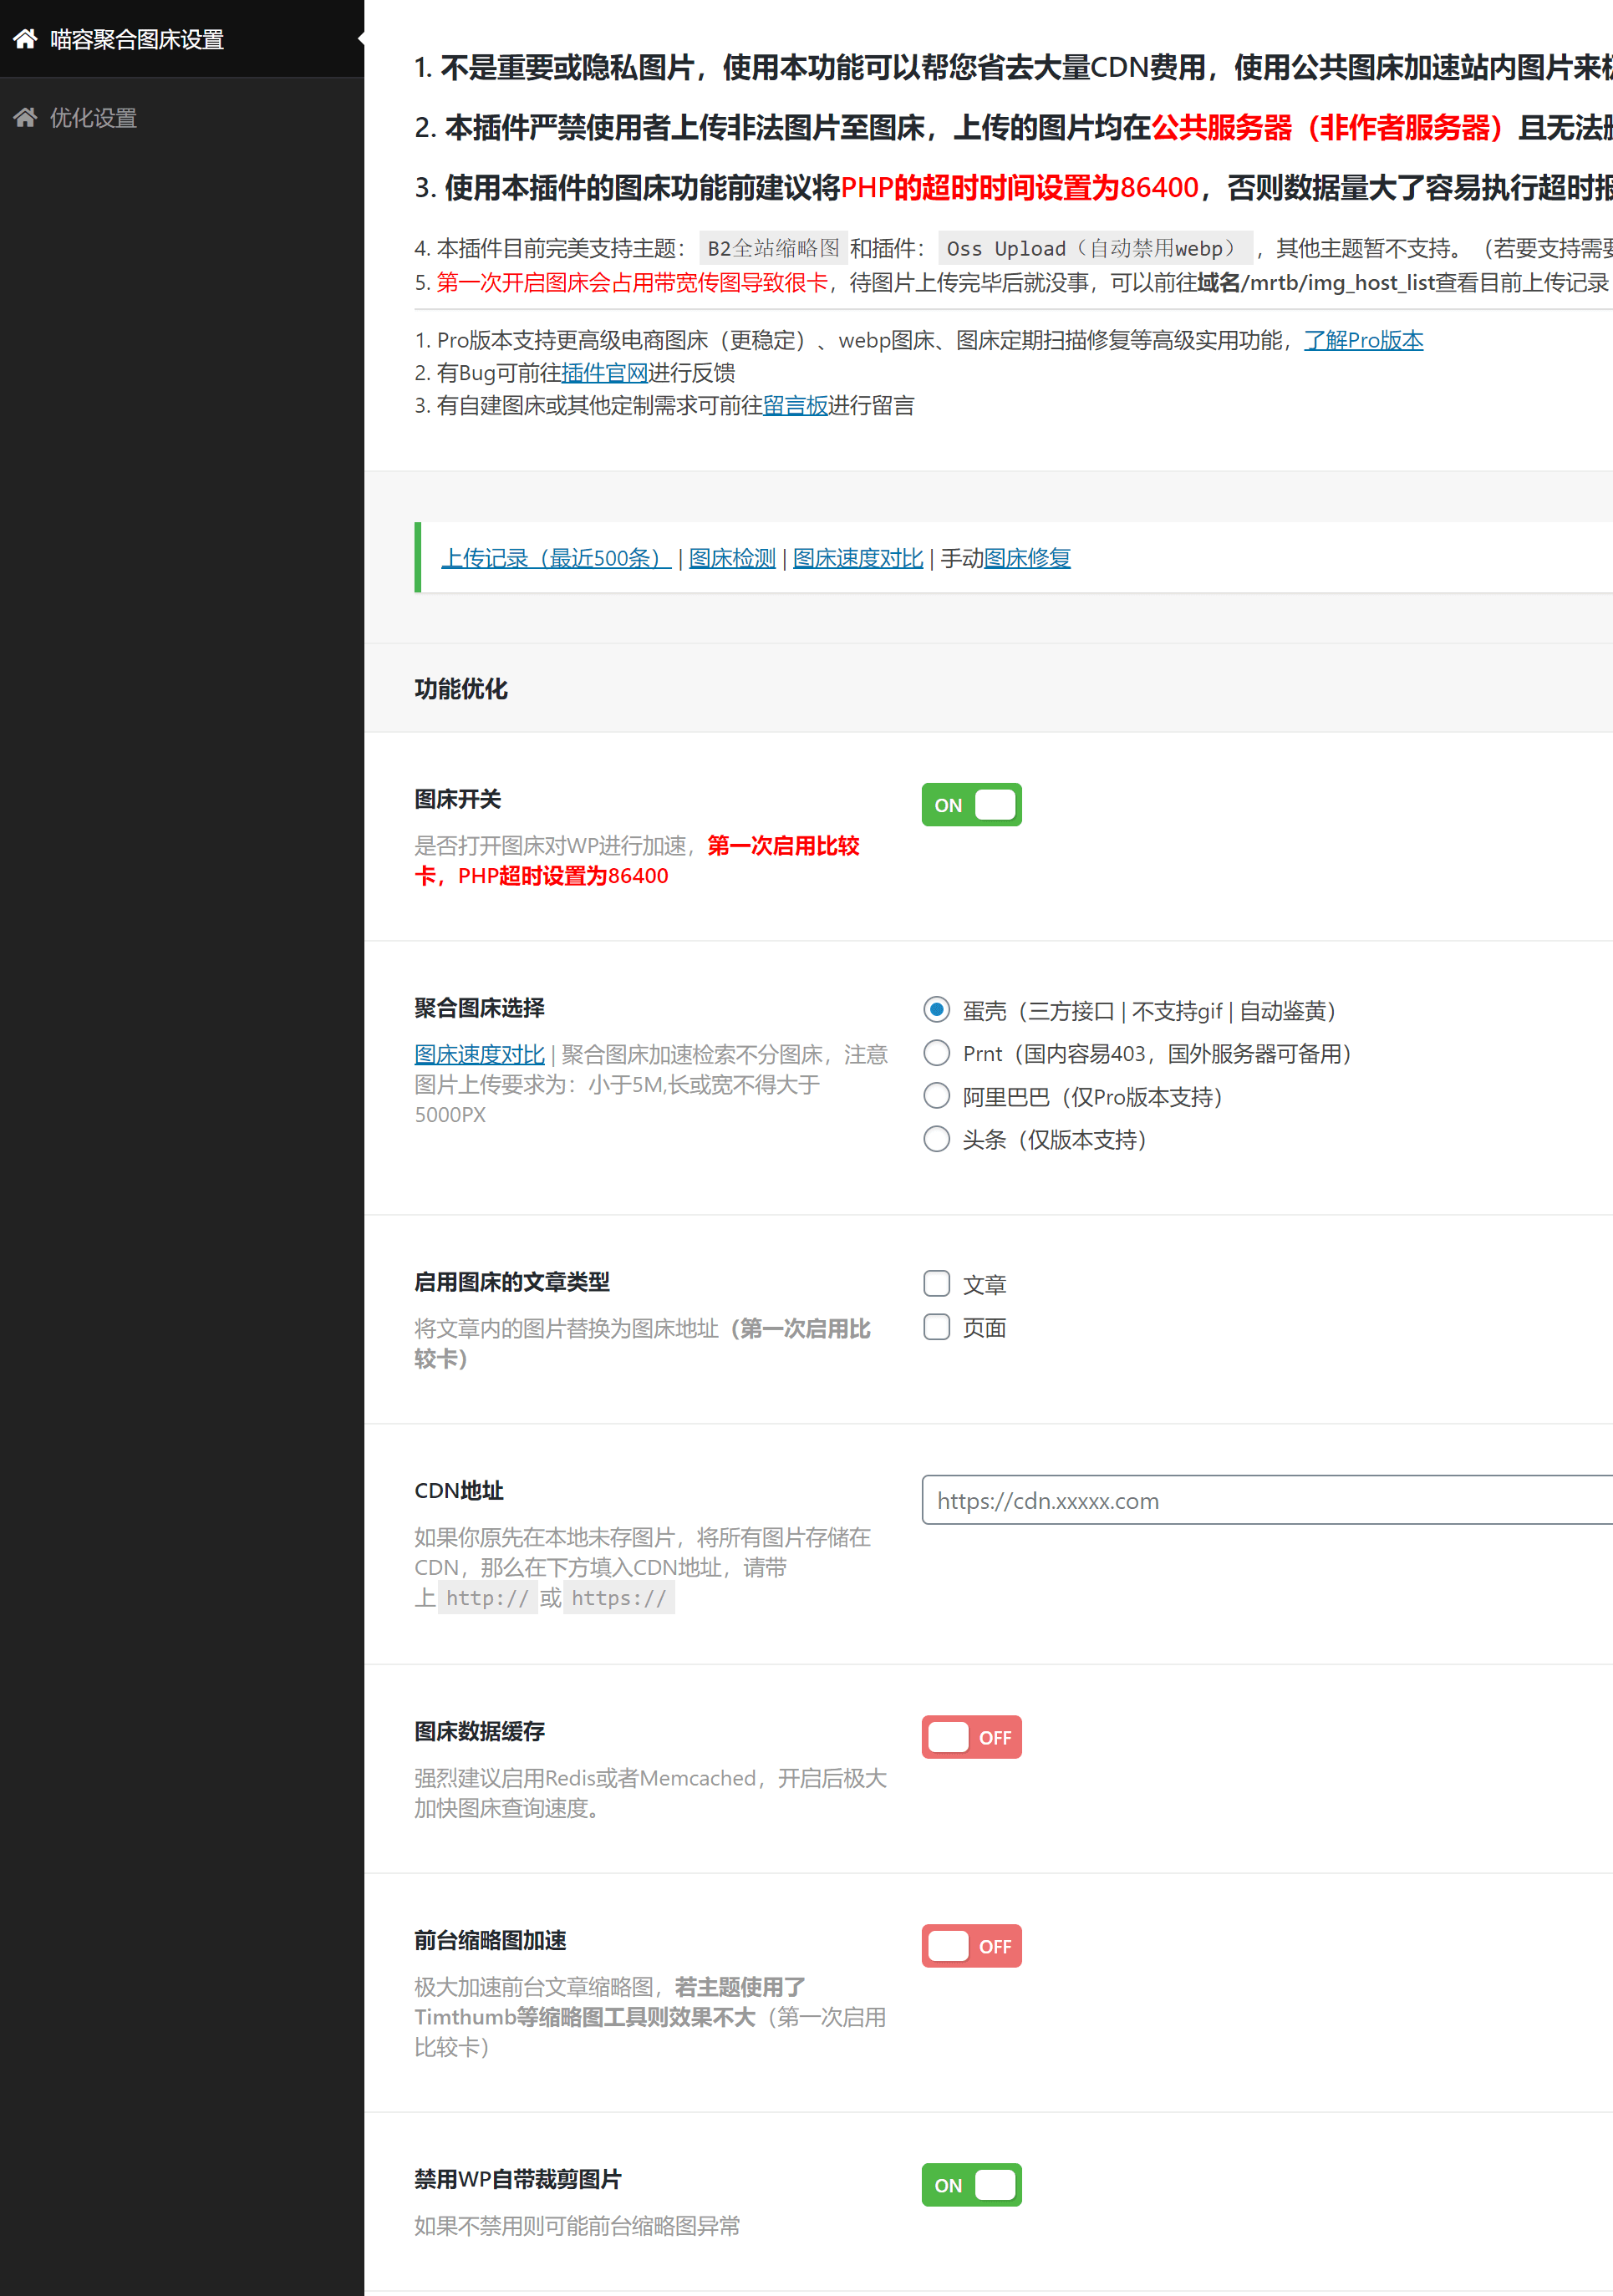Screen dimensions: 1613x2296
Task: Enable the 图床数据缓存 toggle
Action: click(x=971, y=1737)
